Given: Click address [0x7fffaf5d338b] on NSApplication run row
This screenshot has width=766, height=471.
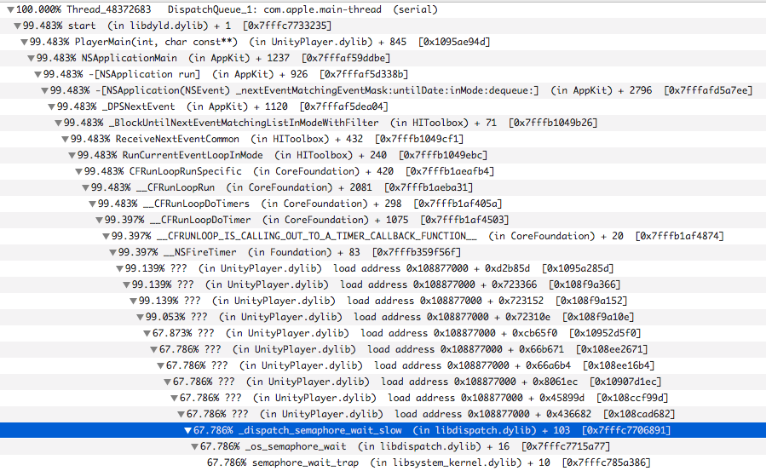Looking at the screenshot, I should click(x=364, y=74).
